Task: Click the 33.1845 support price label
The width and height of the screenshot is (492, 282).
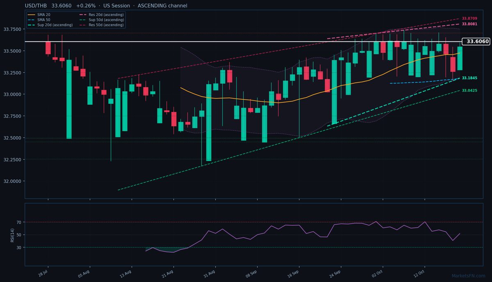Action: [x=469, y=78]
